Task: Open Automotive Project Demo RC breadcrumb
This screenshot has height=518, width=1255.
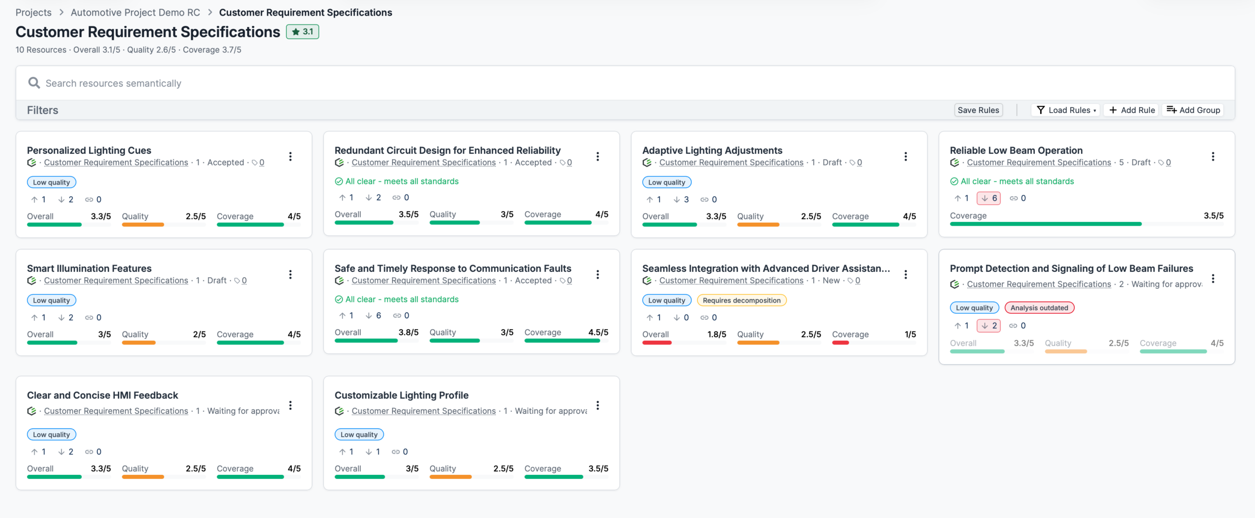Action: (x=135, y=12)
